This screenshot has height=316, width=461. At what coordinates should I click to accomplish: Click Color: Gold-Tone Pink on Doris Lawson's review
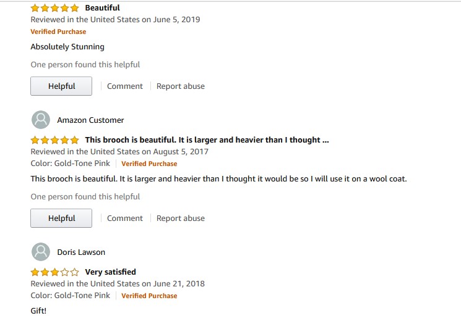[71, 296]
